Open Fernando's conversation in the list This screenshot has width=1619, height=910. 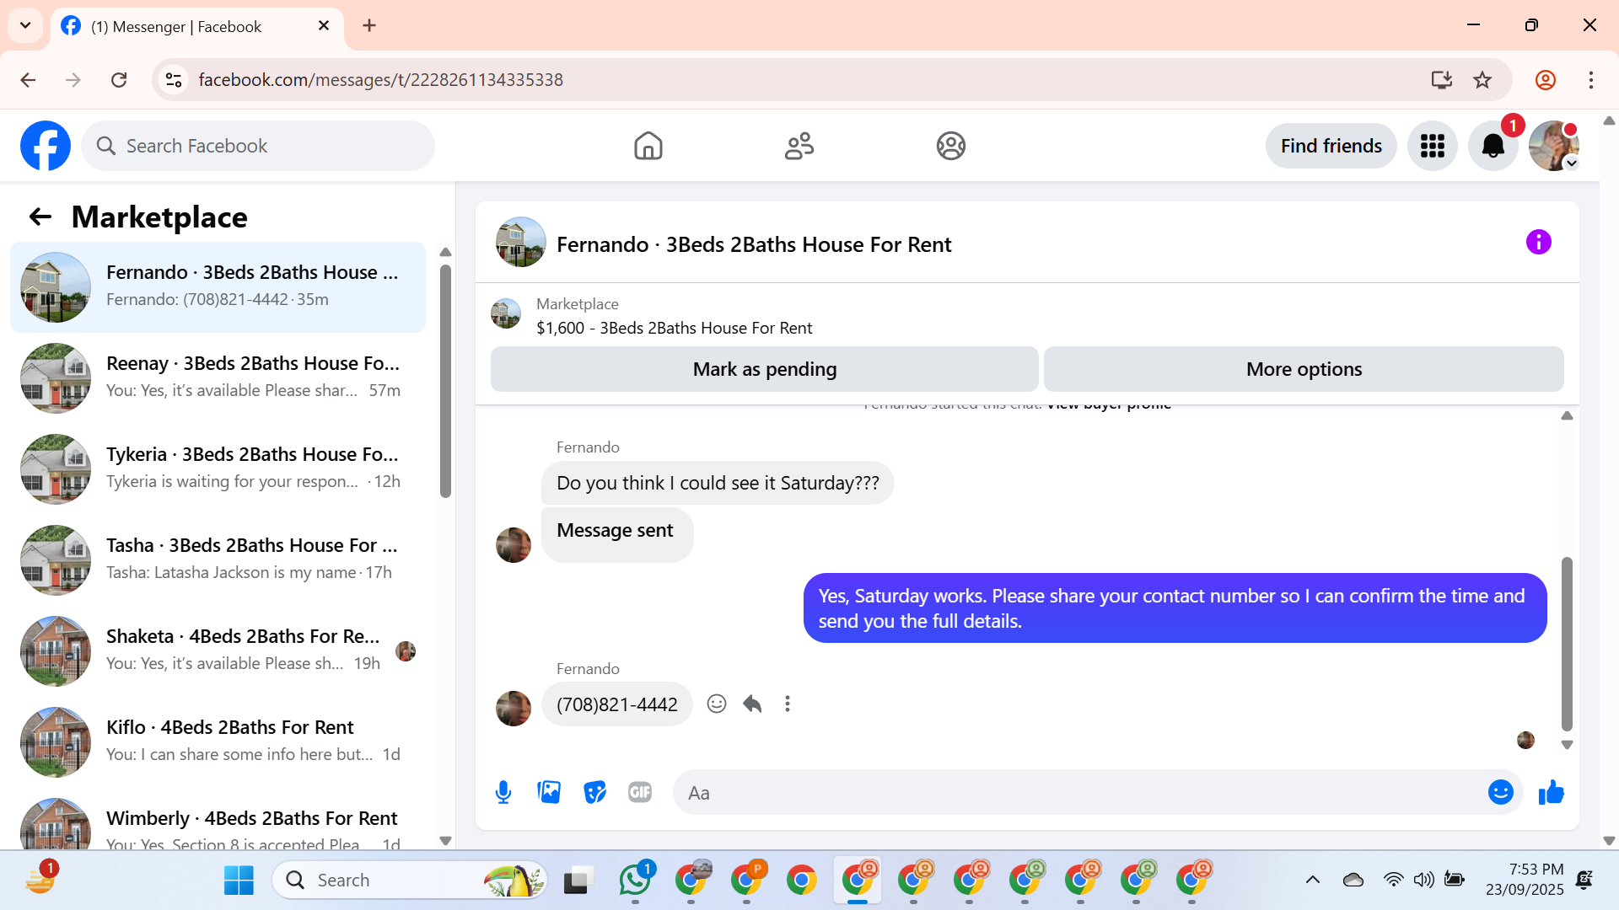coord(218,287)
